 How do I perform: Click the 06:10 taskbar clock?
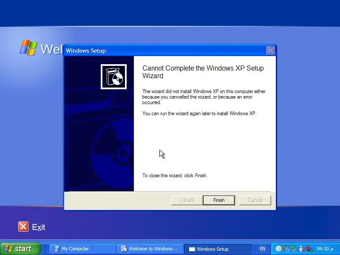pyautogui.click(x=325, y=249)
